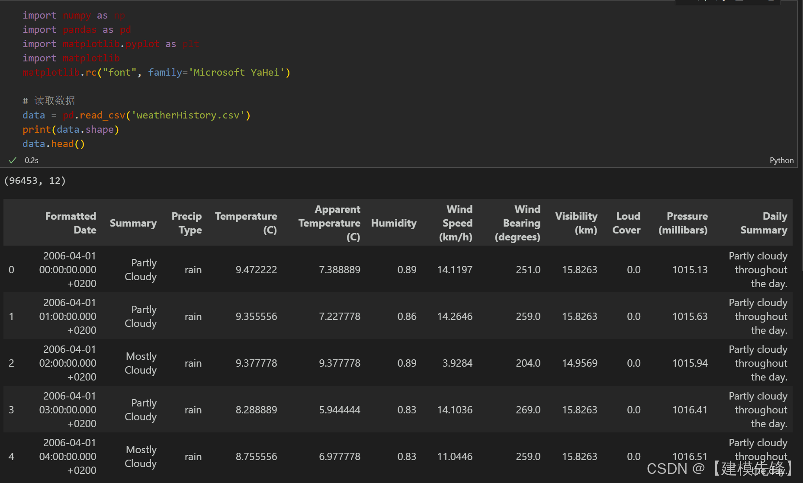Click the 0.2s execution time label
Viewport: 803px width, 483px height.
pyautogui.click(x=32, y=160)
